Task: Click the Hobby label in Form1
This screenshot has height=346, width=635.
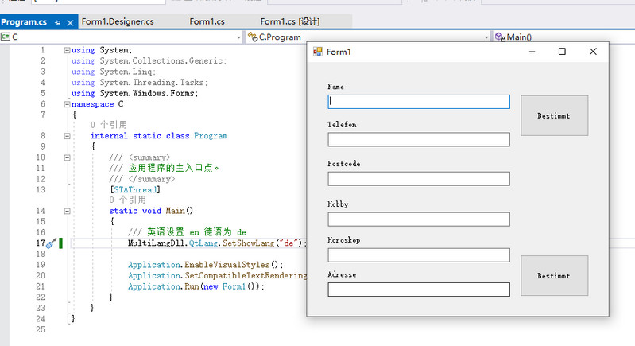Action: [338, 204]
